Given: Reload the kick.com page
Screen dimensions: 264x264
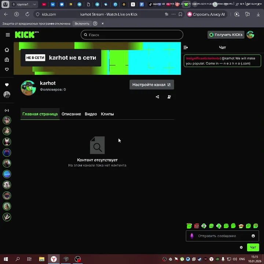Looking at the screenshot, I should [27, 14].
